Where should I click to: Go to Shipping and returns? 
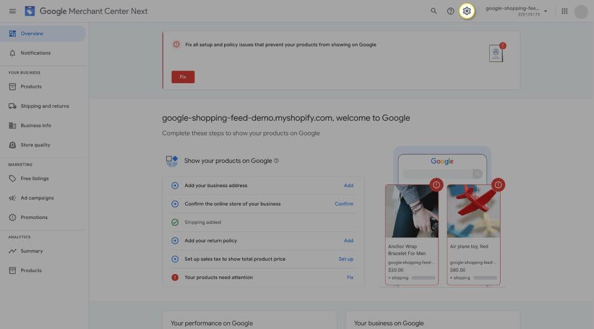[45, 106]
